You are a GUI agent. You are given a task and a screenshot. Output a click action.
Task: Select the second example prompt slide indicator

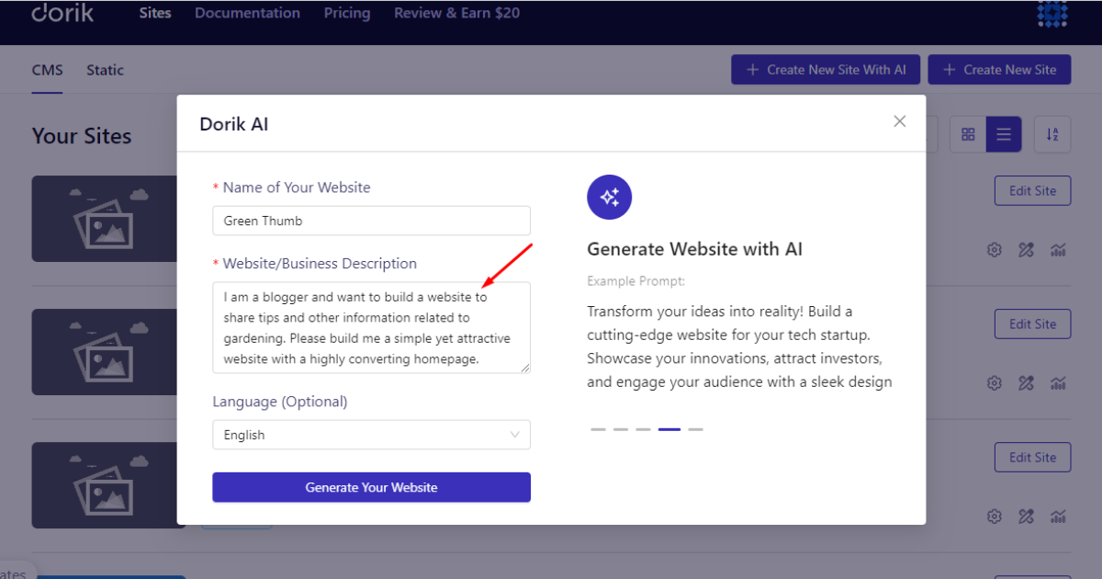(x=621, y=429)
